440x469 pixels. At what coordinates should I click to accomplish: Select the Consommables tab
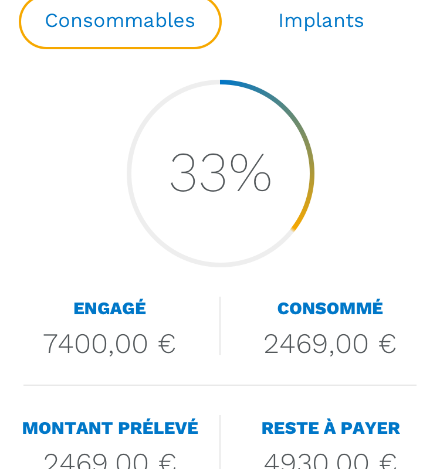pos(120,21)
